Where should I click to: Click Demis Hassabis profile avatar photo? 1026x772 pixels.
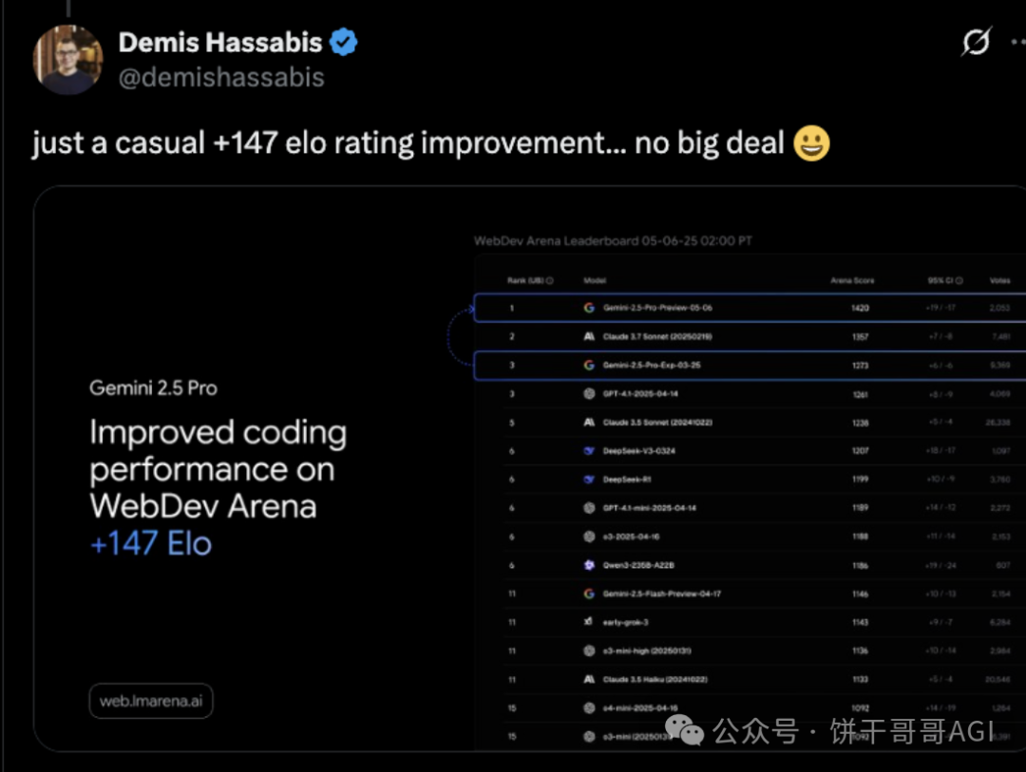click(67, 60)
